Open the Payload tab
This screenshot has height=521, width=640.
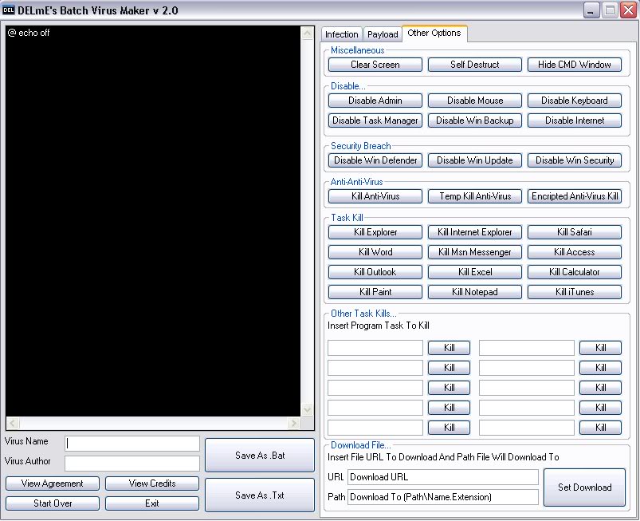pos(383,34)
